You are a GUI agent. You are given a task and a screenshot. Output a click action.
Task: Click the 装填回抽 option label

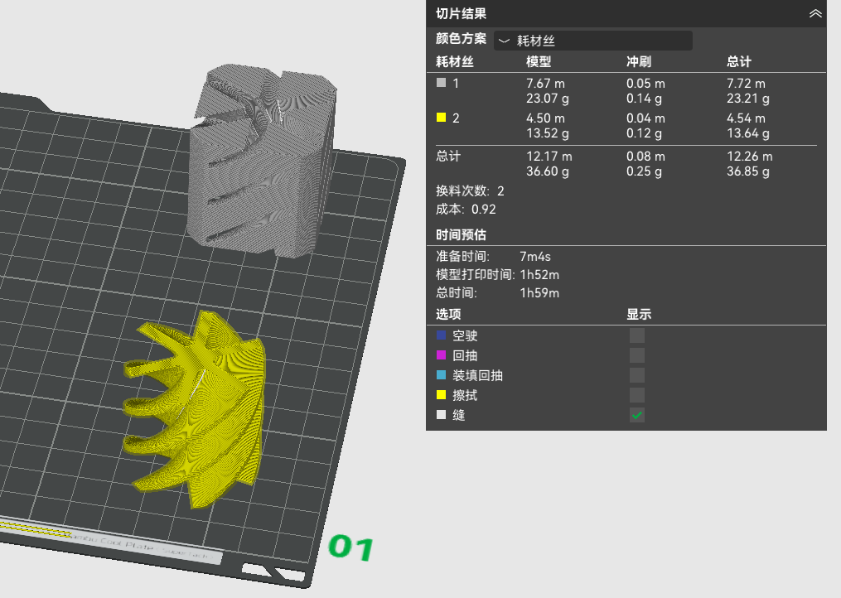click(477, 375)
